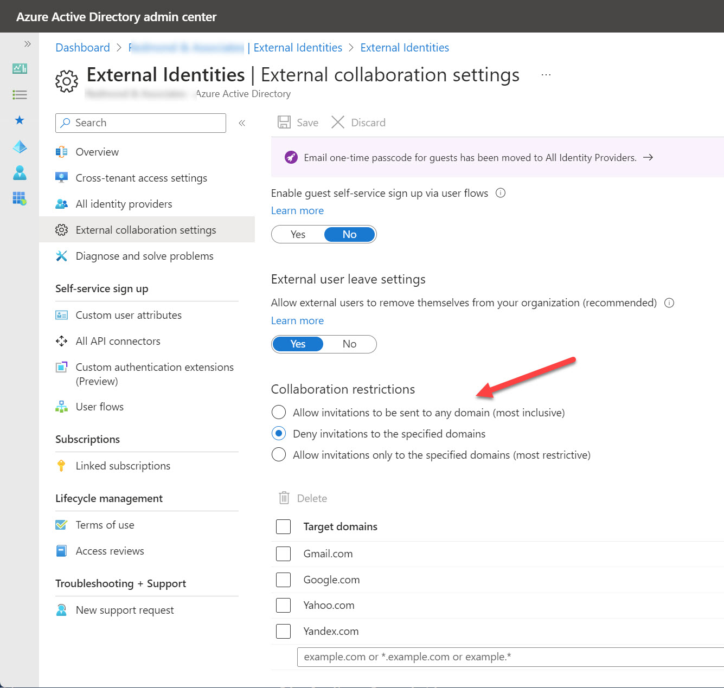Set guest self-service sign up to Yes

coord(298,234)
